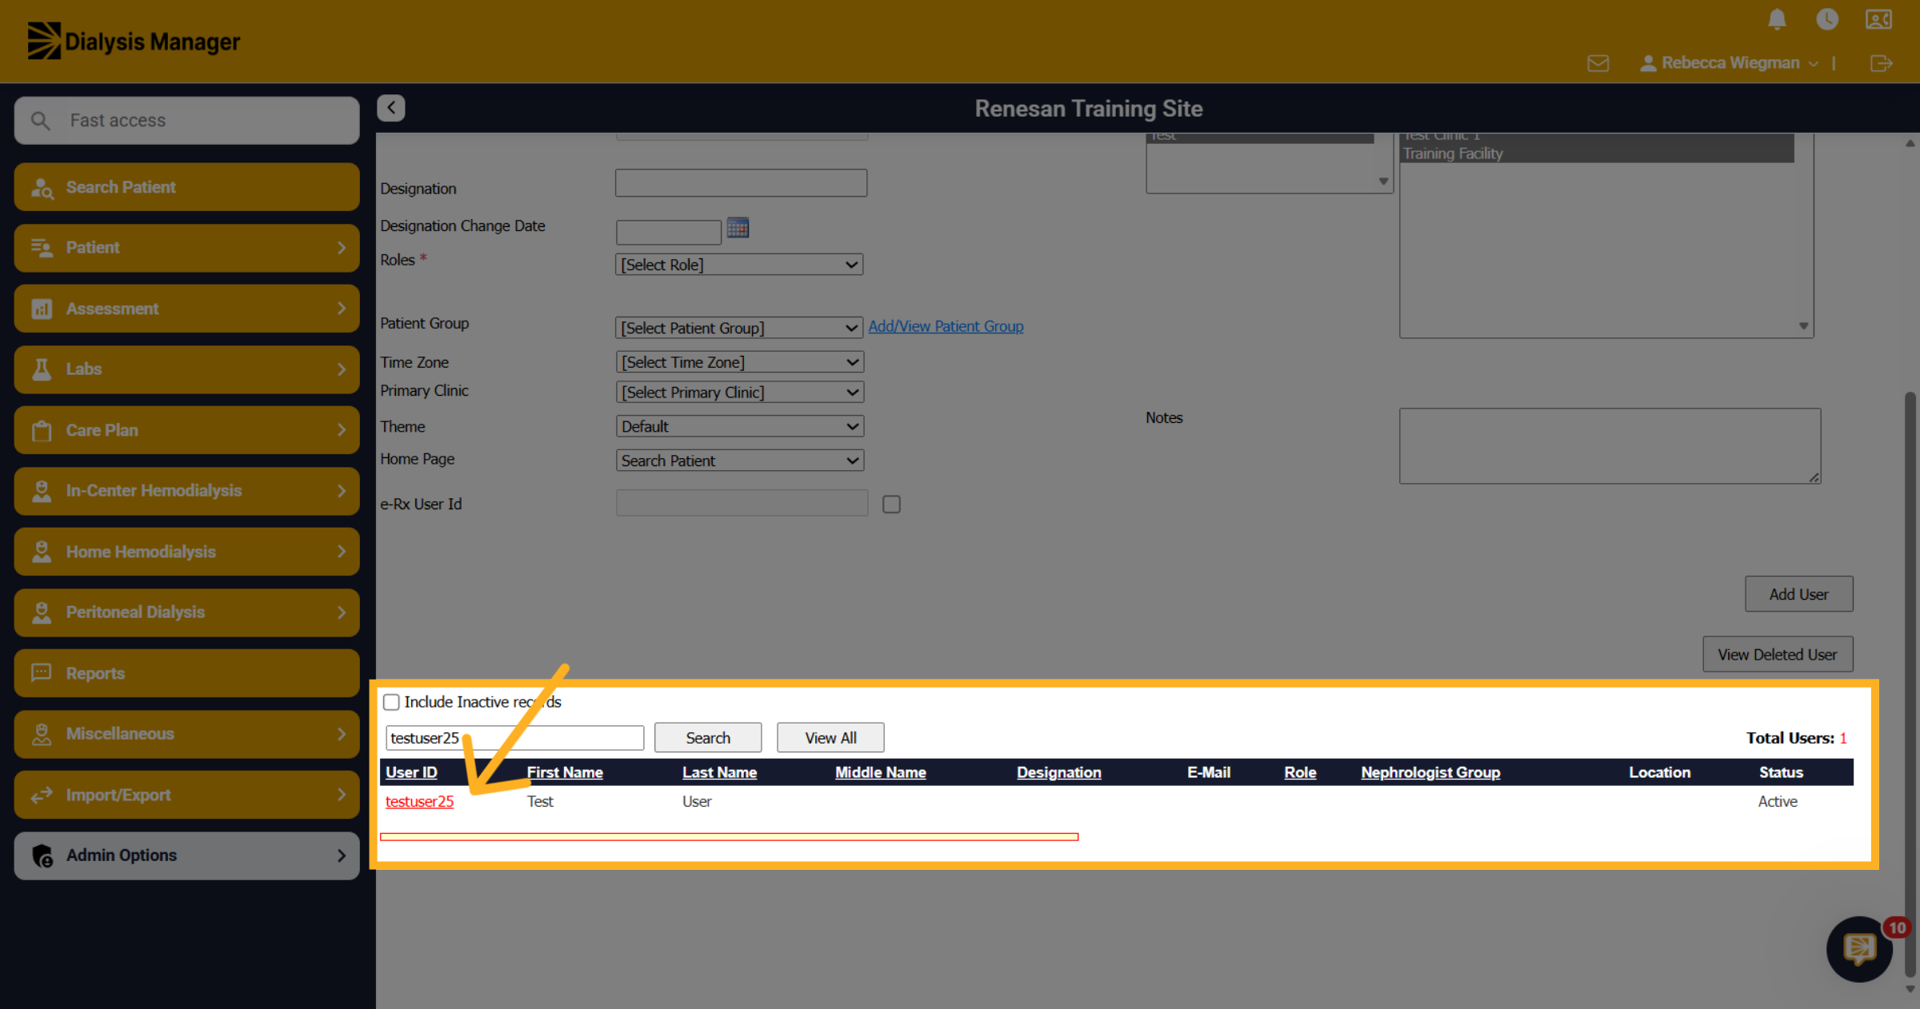This screenshot has width=1920, height=1009.
Task: Open the Select Role dropdown
Action: tap(739, 265)
